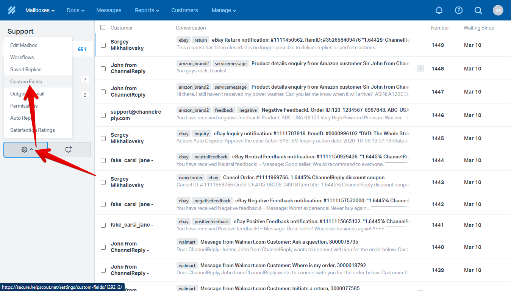511x291 pixels.
Task: Check the box for conversation 1447
Action: point(103,92)
